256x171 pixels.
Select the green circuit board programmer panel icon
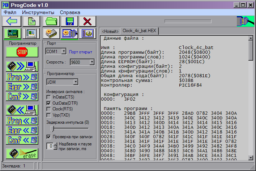pos(13,34)
